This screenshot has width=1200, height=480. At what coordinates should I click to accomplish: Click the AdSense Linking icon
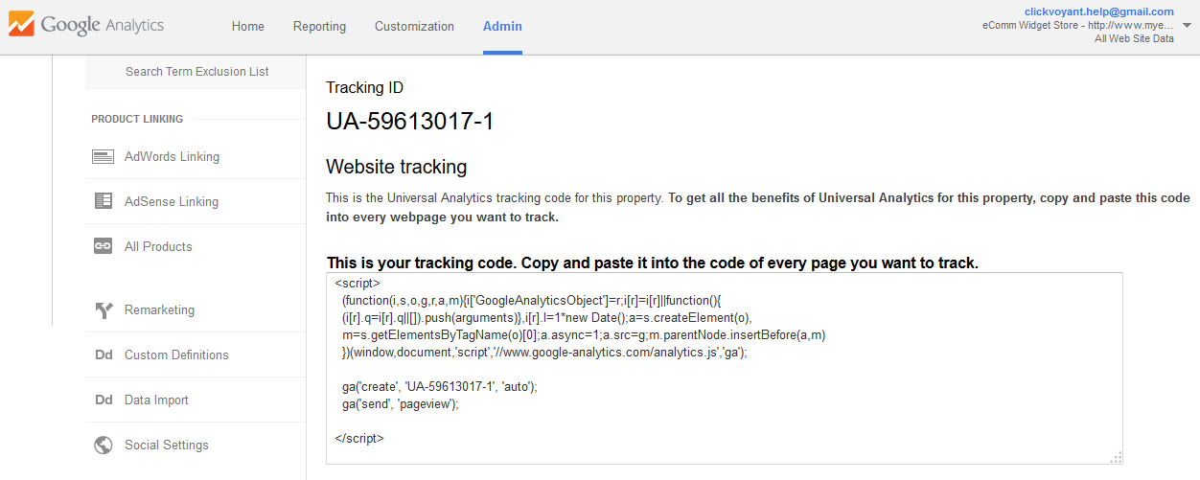104,201
